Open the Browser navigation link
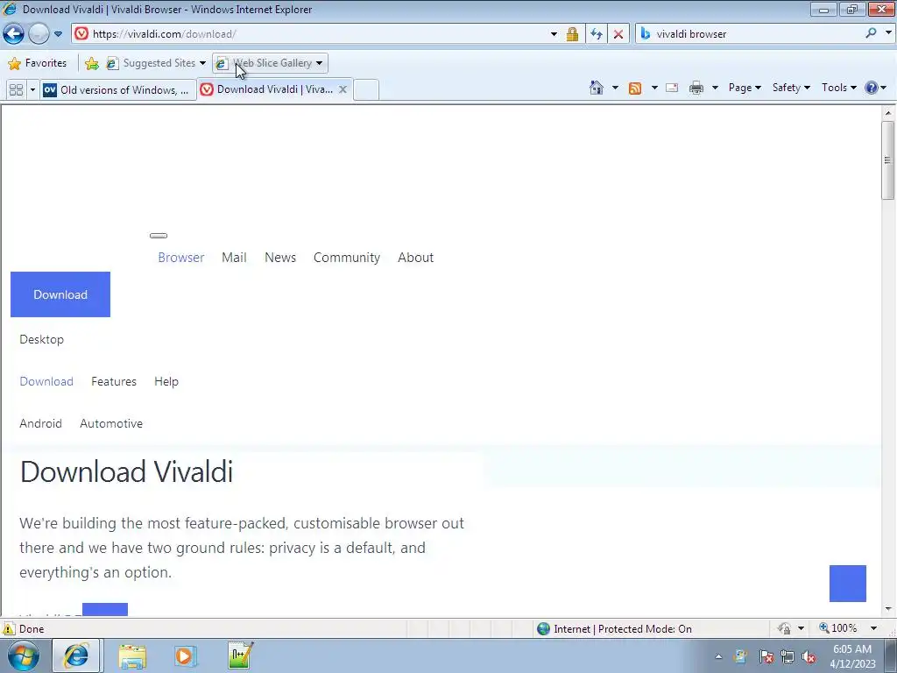 180,258
